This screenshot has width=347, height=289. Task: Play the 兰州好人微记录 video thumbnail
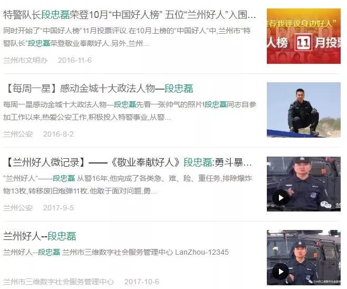pyautogui.click(x=281, y=198)
